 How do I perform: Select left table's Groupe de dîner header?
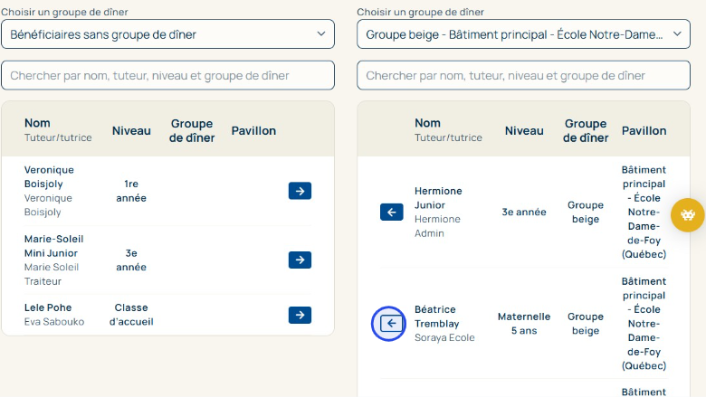[192, 131]
